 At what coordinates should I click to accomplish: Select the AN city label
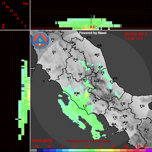click(99, 46)
